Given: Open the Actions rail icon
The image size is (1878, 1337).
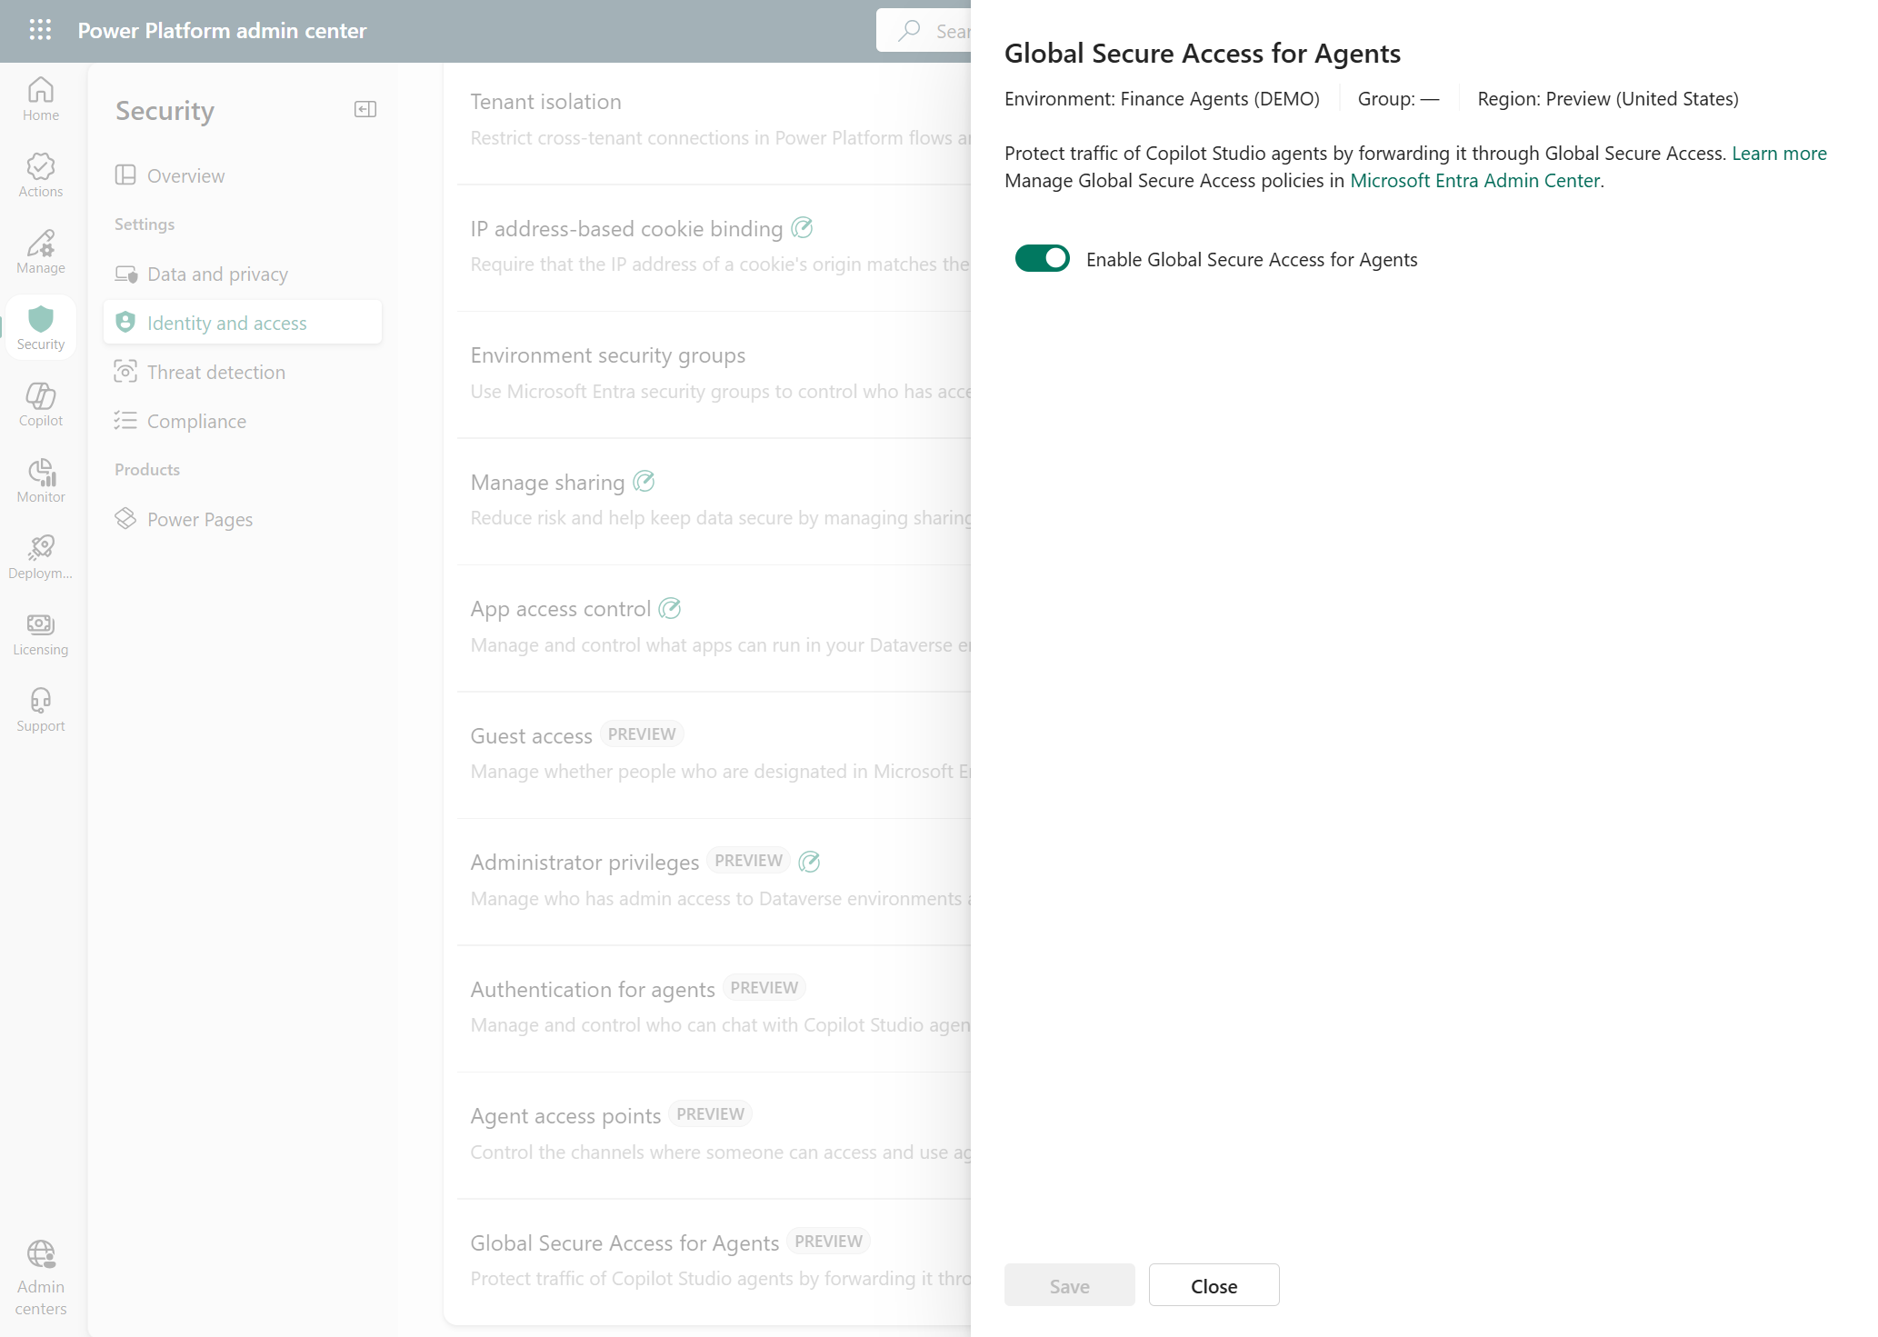Looking at the screenshot, I should pyautogui.click(x=41, y=175).
